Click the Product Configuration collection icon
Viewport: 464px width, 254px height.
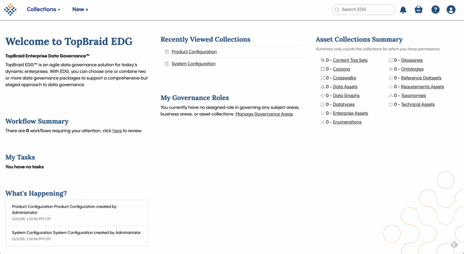[167, 52]
